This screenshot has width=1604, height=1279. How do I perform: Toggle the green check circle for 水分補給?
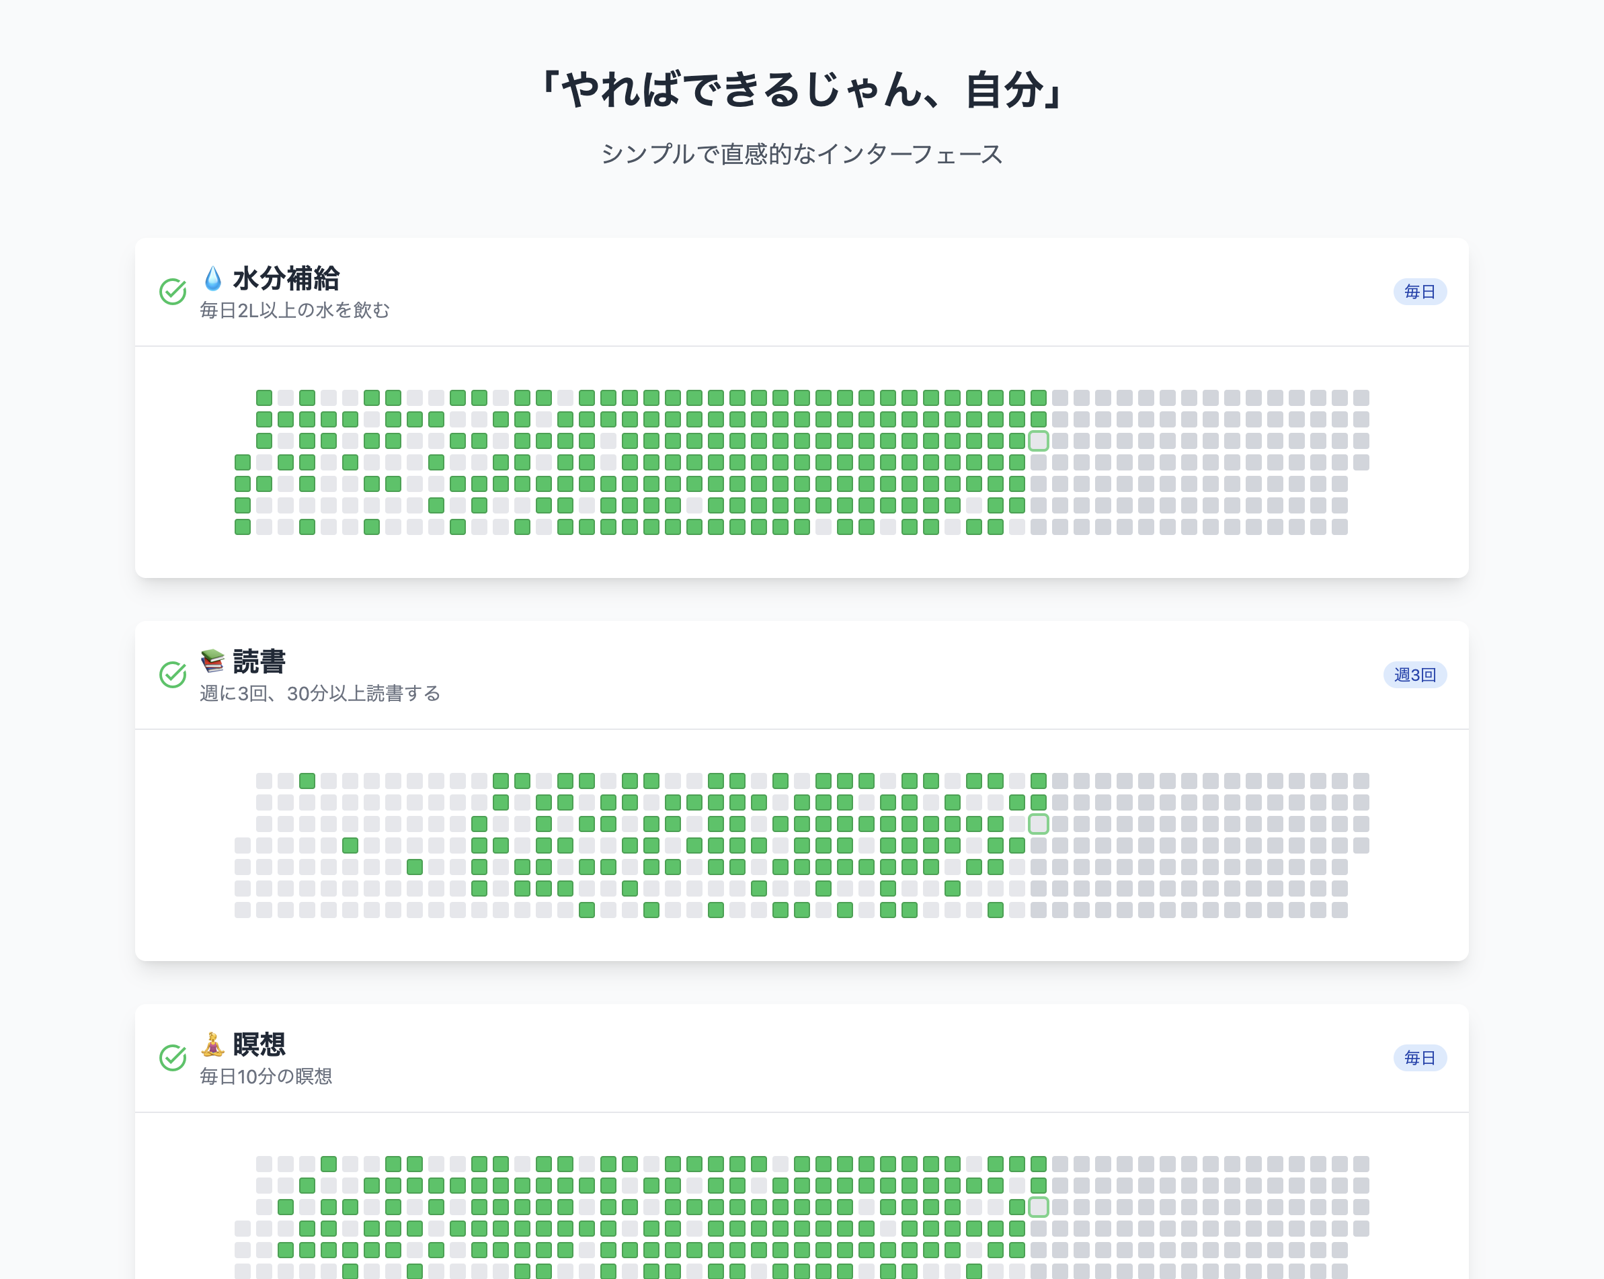(173, 292)
